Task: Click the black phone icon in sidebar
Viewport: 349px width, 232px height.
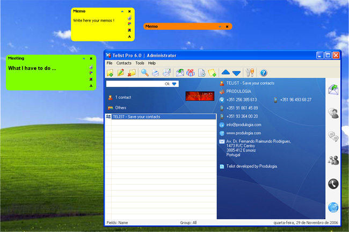Action: (x=333, y=184)
